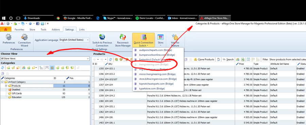
Task: Refresh the Categories tree
Action: (x=2, y=68)
